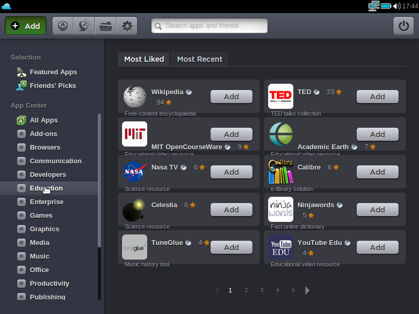The image size is (419, 314).
Task: Click the satellite dish icon in the toolbar
Action: pos(84,26)
